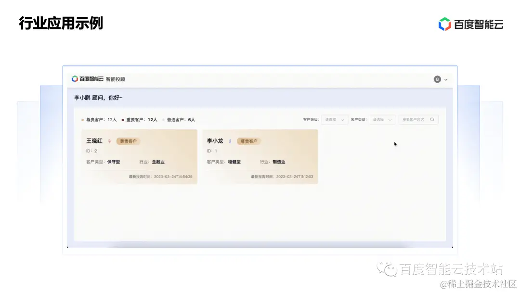Open the 客户等级 dropdown
Screen dimensions: 520x292
(x=334, y=120)
